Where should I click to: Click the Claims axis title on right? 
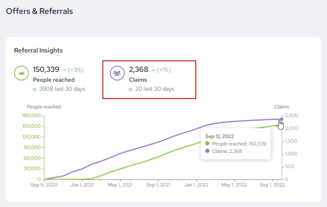click(282, 107)
